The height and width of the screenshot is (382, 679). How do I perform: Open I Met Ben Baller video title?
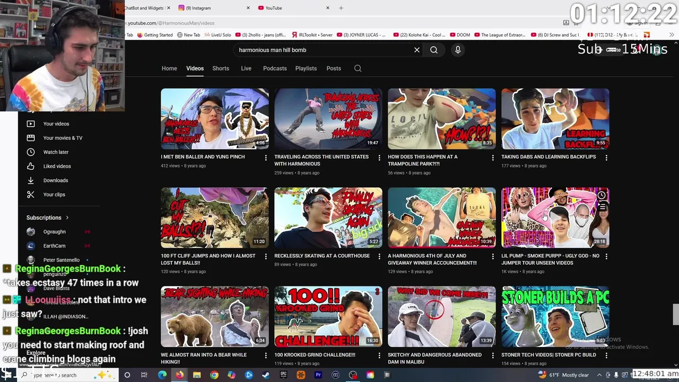[203, 157]
